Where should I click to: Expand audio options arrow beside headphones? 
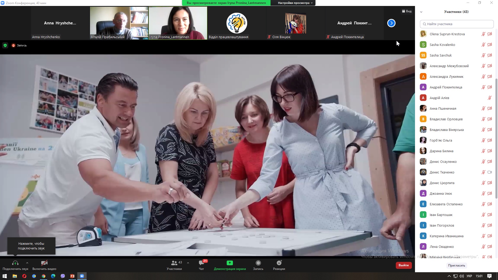27,263
